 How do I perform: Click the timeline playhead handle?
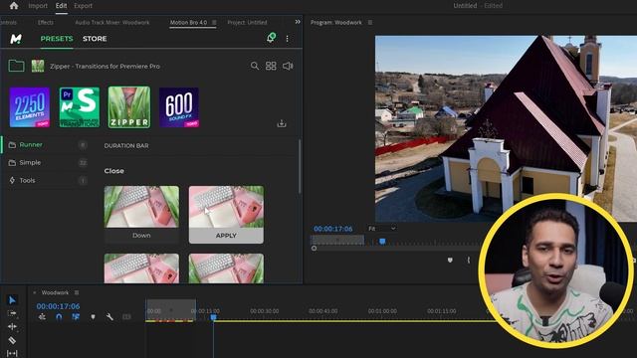click(x=214, y=316)
